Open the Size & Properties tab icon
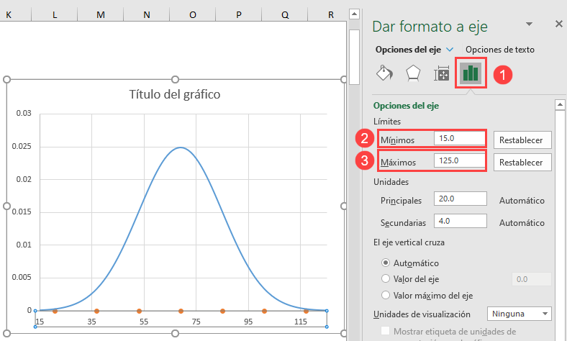Image resolution: width=567 pixels, height=341 pixels. click(442, 73)
